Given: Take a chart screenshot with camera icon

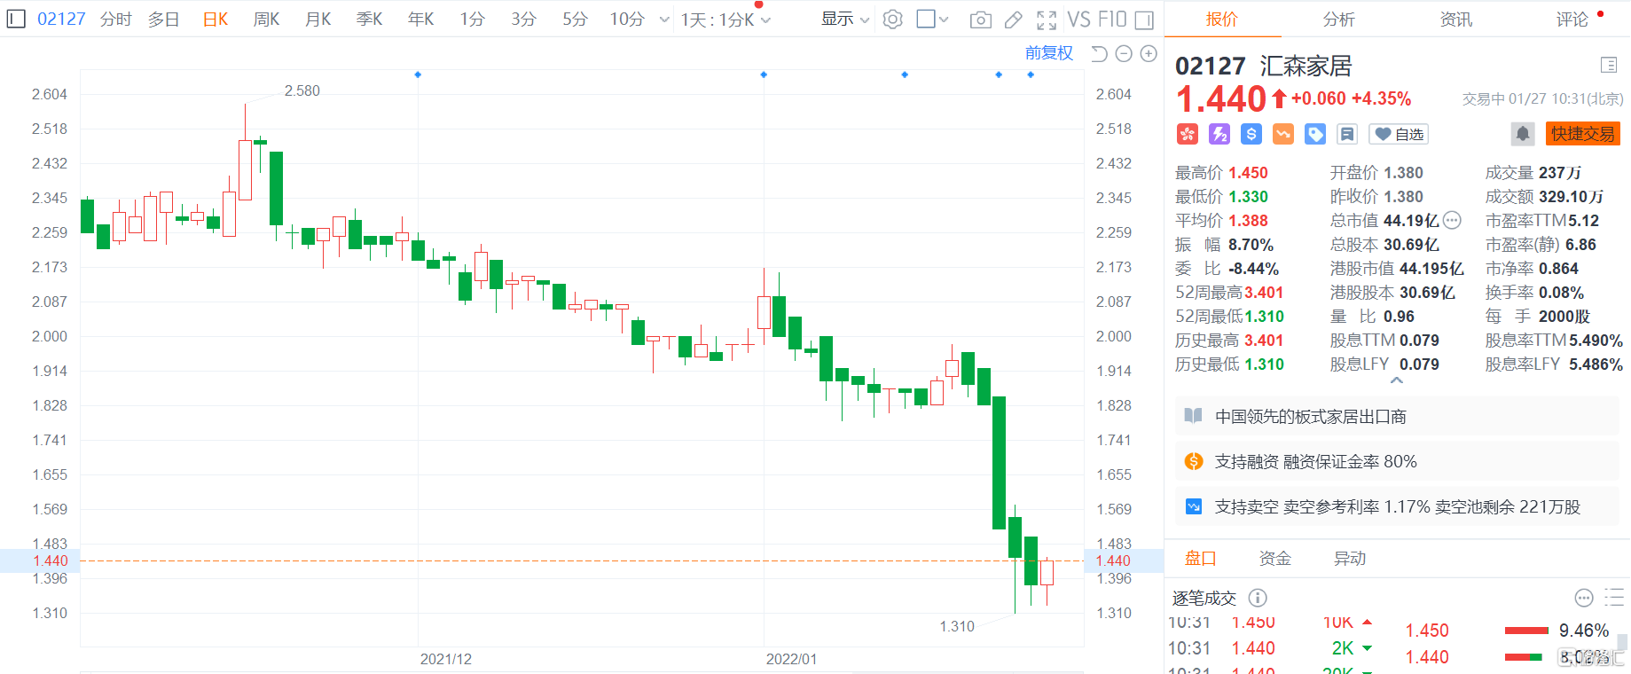Looking at the screenshot, I should click(x=980, y=20).
